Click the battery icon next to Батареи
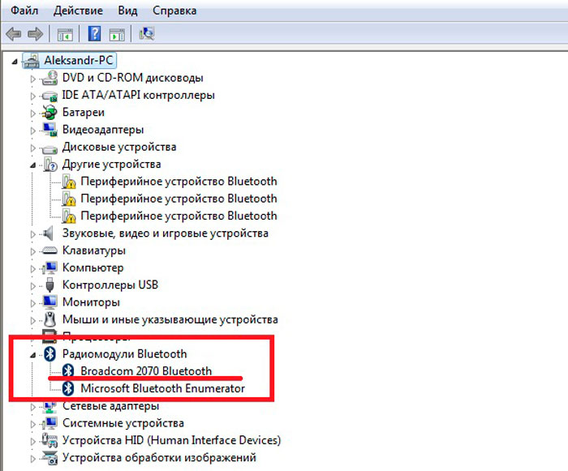Image resolution: width=568 pixels, height=471 pixels. (x=49, y=112)
